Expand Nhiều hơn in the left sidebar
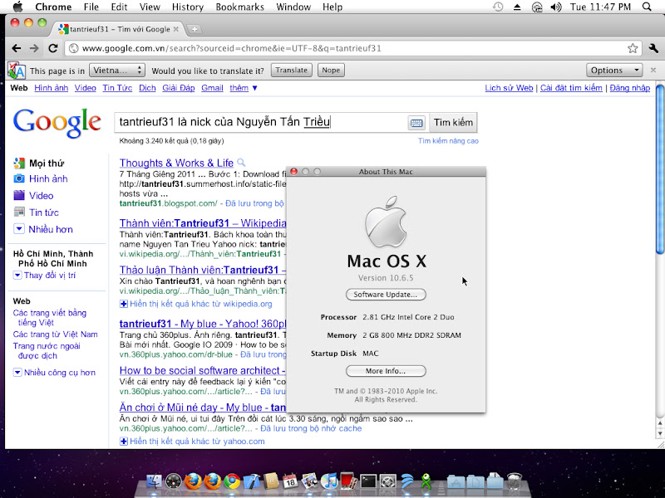Screen dimensions: 665x498 pyautogui.click(x=43, y=229)
